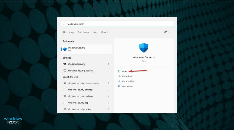Expand chevron for windows security settings suggestion

point(109,90)
